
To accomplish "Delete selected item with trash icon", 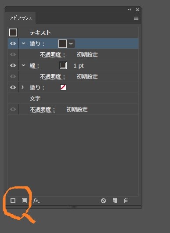I will tap(126, 201).
